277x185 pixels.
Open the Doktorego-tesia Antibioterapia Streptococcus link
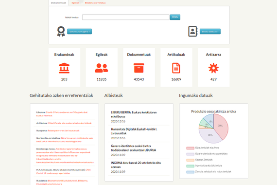pyautogui.click(x=65, y=156)
